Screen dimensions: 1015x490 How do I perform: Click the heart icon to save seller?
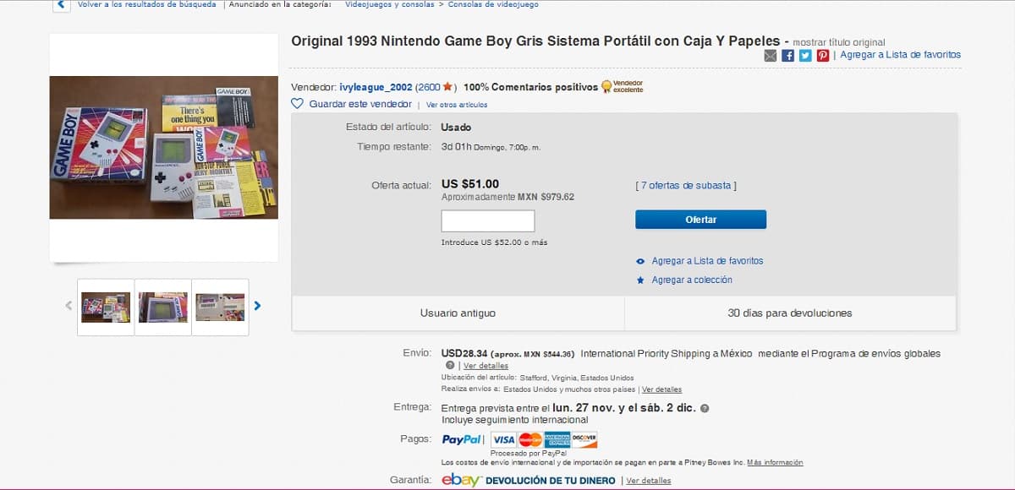(x=297, y=104)
